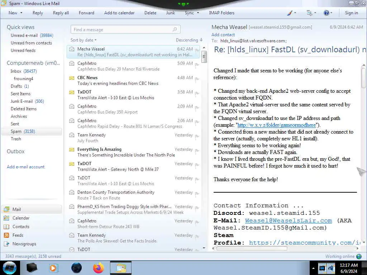
Task: Click the dark globe taskbar icon
Action: [x=77, y=268]
